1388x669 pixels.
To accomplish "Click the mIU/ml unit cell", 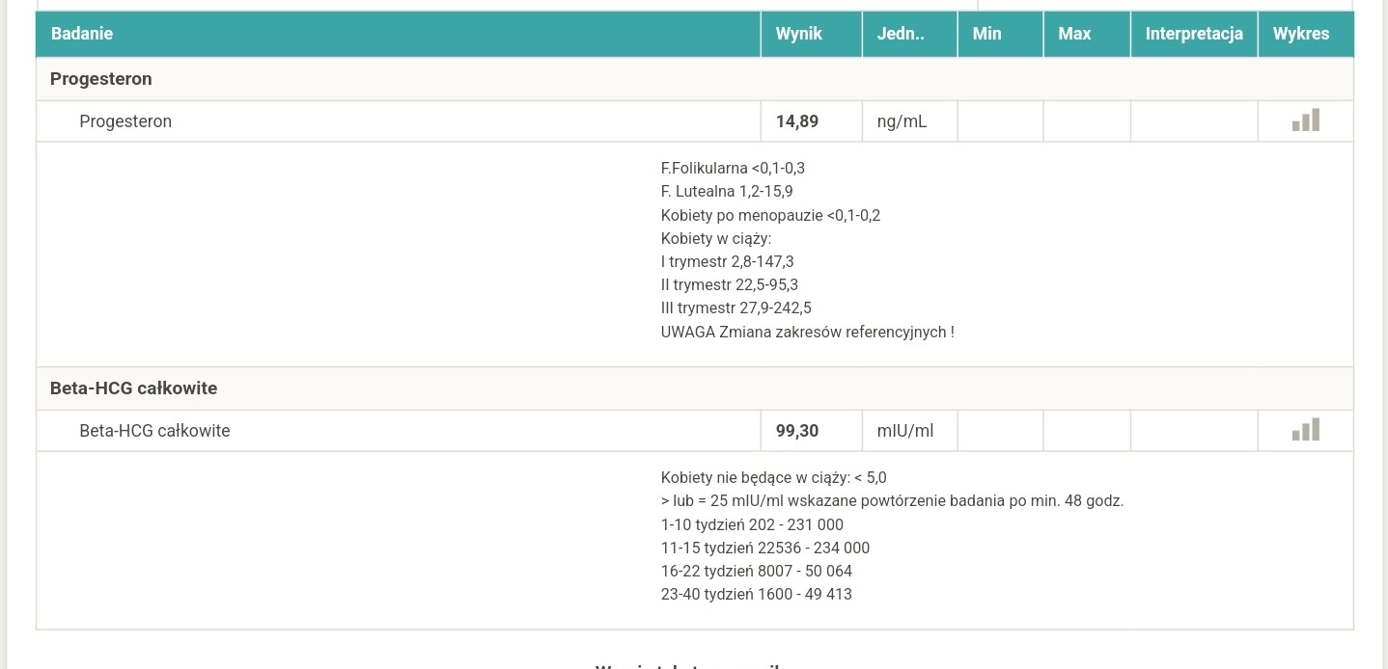I will [904, 431].
